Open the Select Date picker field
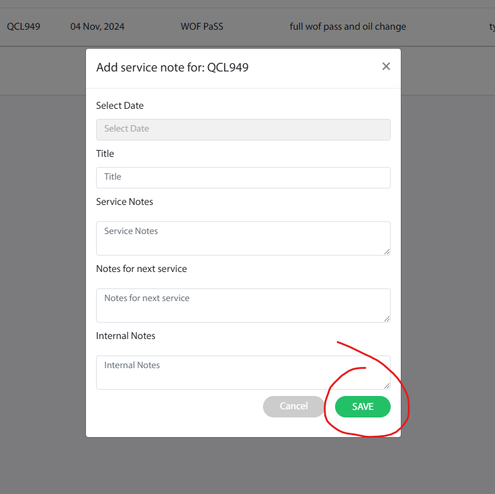 [243, 129]
